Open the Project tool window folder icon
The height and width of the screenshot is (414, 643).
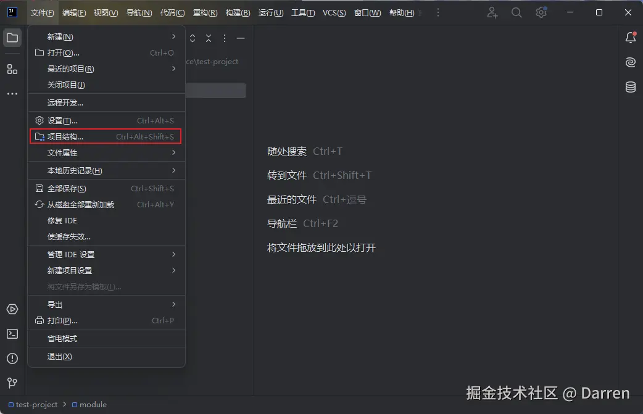[x=12, y=38]
